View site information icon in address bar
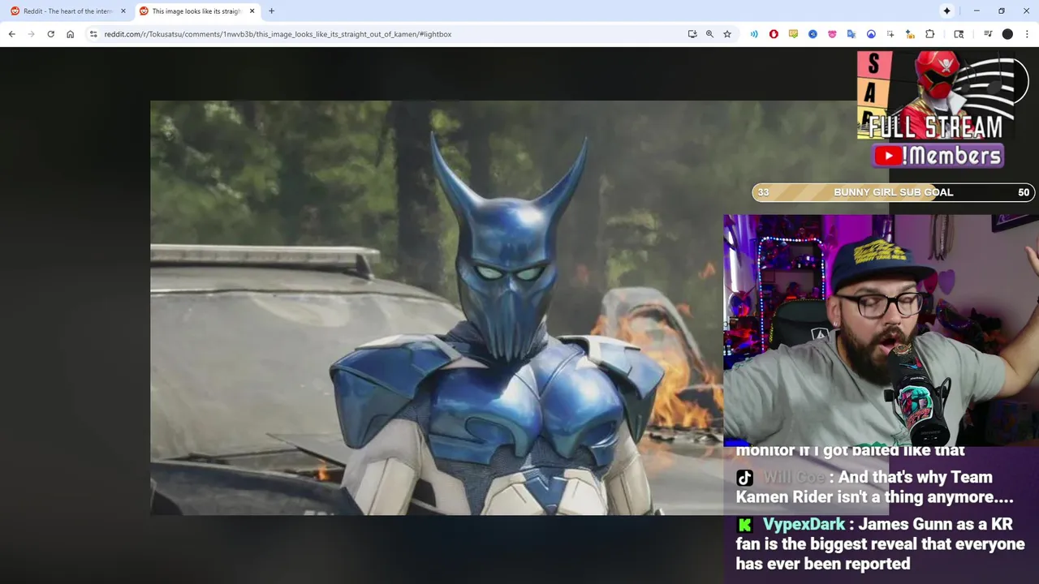 click(x=93, y=34)
